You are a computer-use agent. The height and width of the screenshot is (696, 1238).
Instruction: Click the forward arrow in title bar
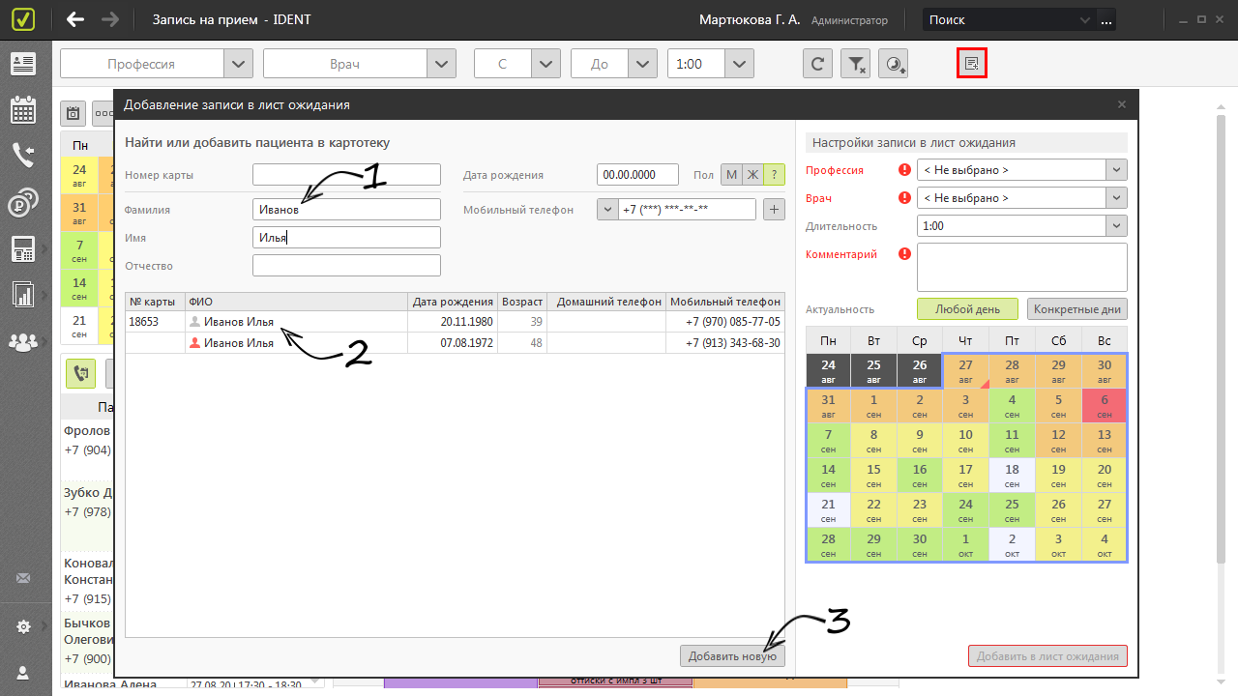click(110, 19)
